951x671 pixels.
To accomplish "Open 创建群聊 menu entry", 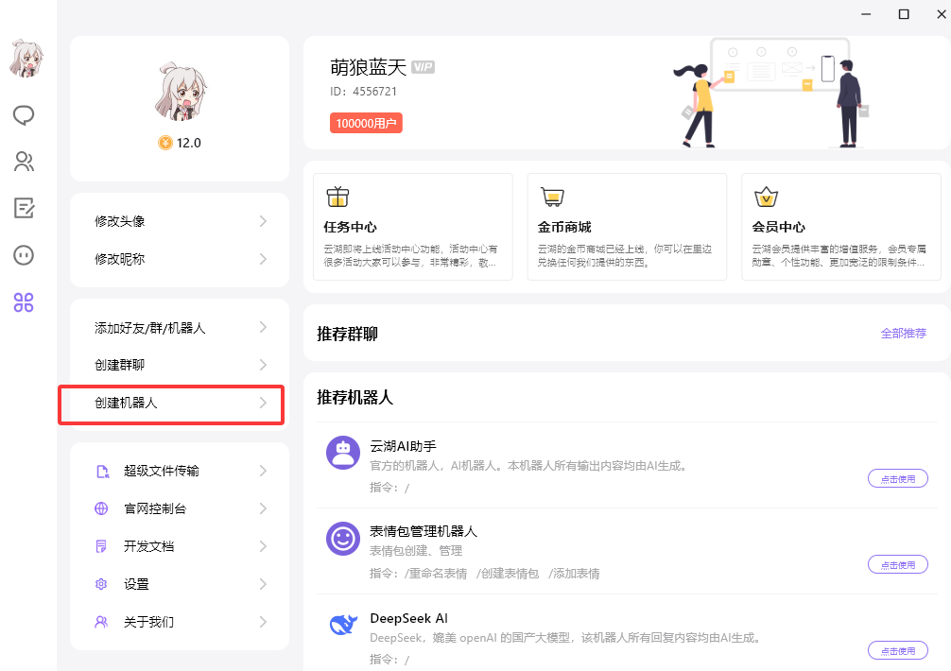I will point(180,365).
